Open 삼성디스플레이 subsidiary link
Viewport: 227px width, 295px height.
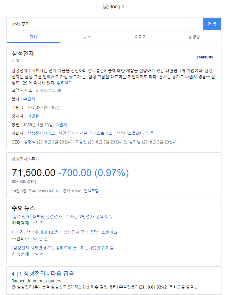(130, 133)
